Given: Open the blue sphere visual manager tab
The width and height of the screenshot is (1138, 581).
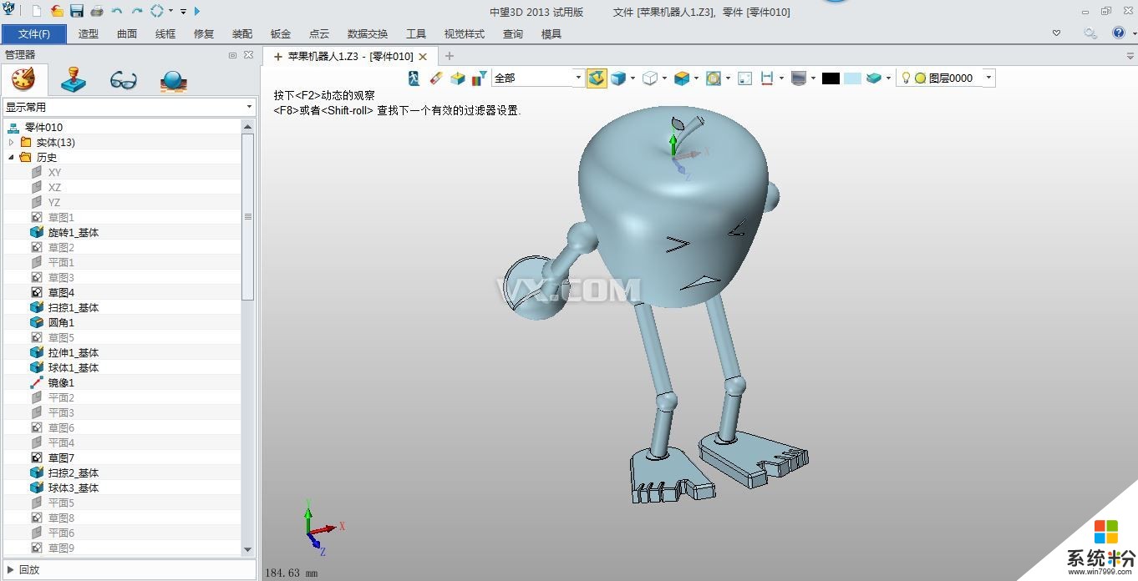Looking at the screenshot, I should (x=173, y=80).
